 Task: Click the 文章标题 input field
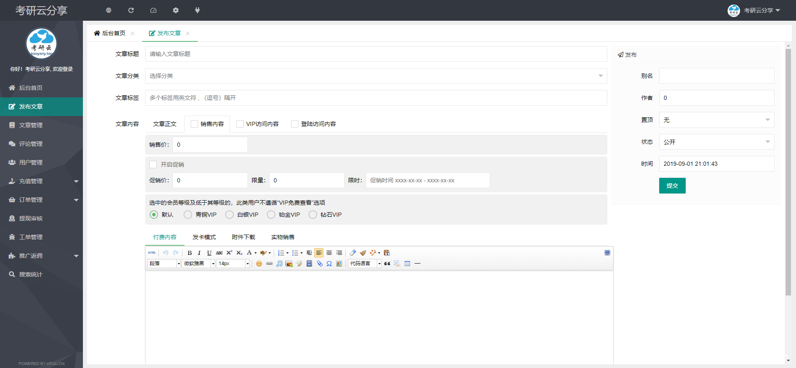[x=376, y=54]
